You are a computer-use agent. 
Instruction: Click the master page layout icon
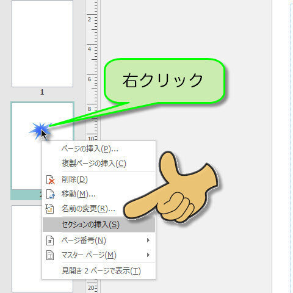tap(50, 255)
